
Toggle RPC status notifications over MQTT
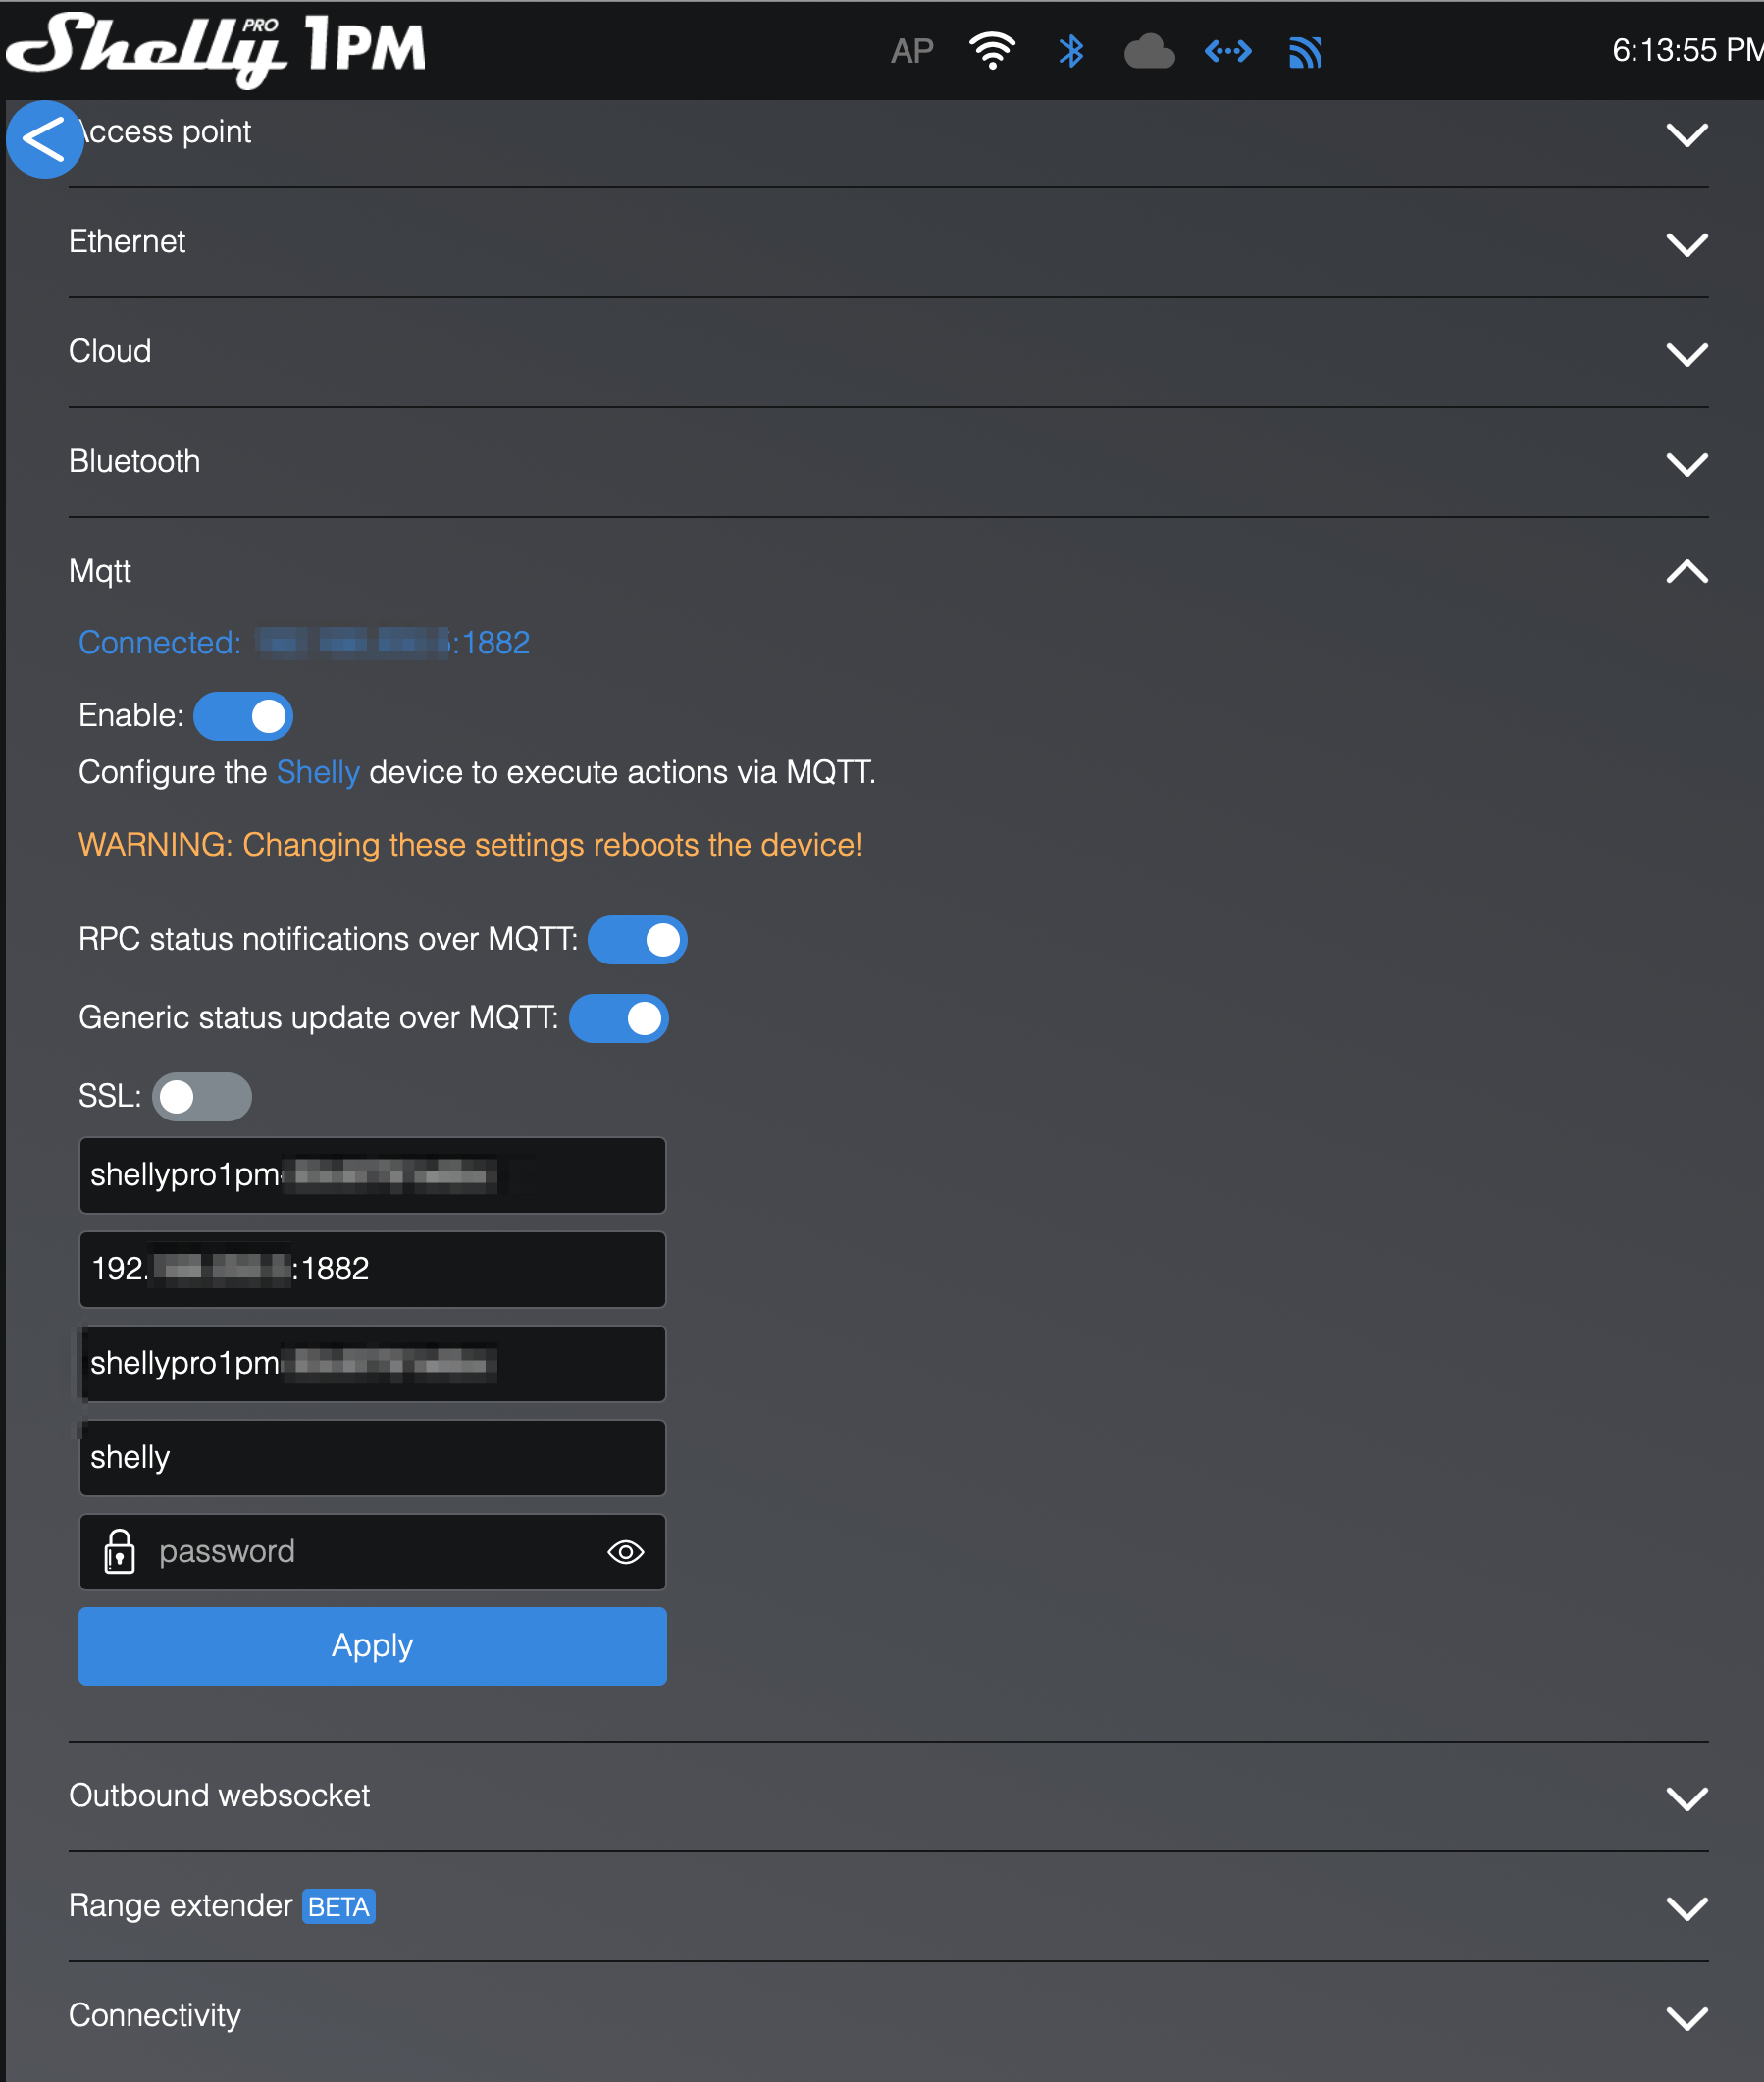tap(637, 940)
